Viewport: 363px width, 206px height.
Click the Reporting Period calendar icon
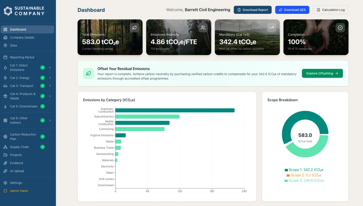(5, 57)
